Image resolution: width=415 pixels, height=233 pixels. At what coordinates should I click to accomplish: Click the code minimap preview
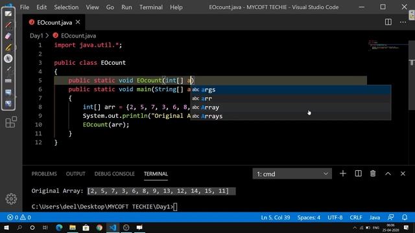point(387,45)
